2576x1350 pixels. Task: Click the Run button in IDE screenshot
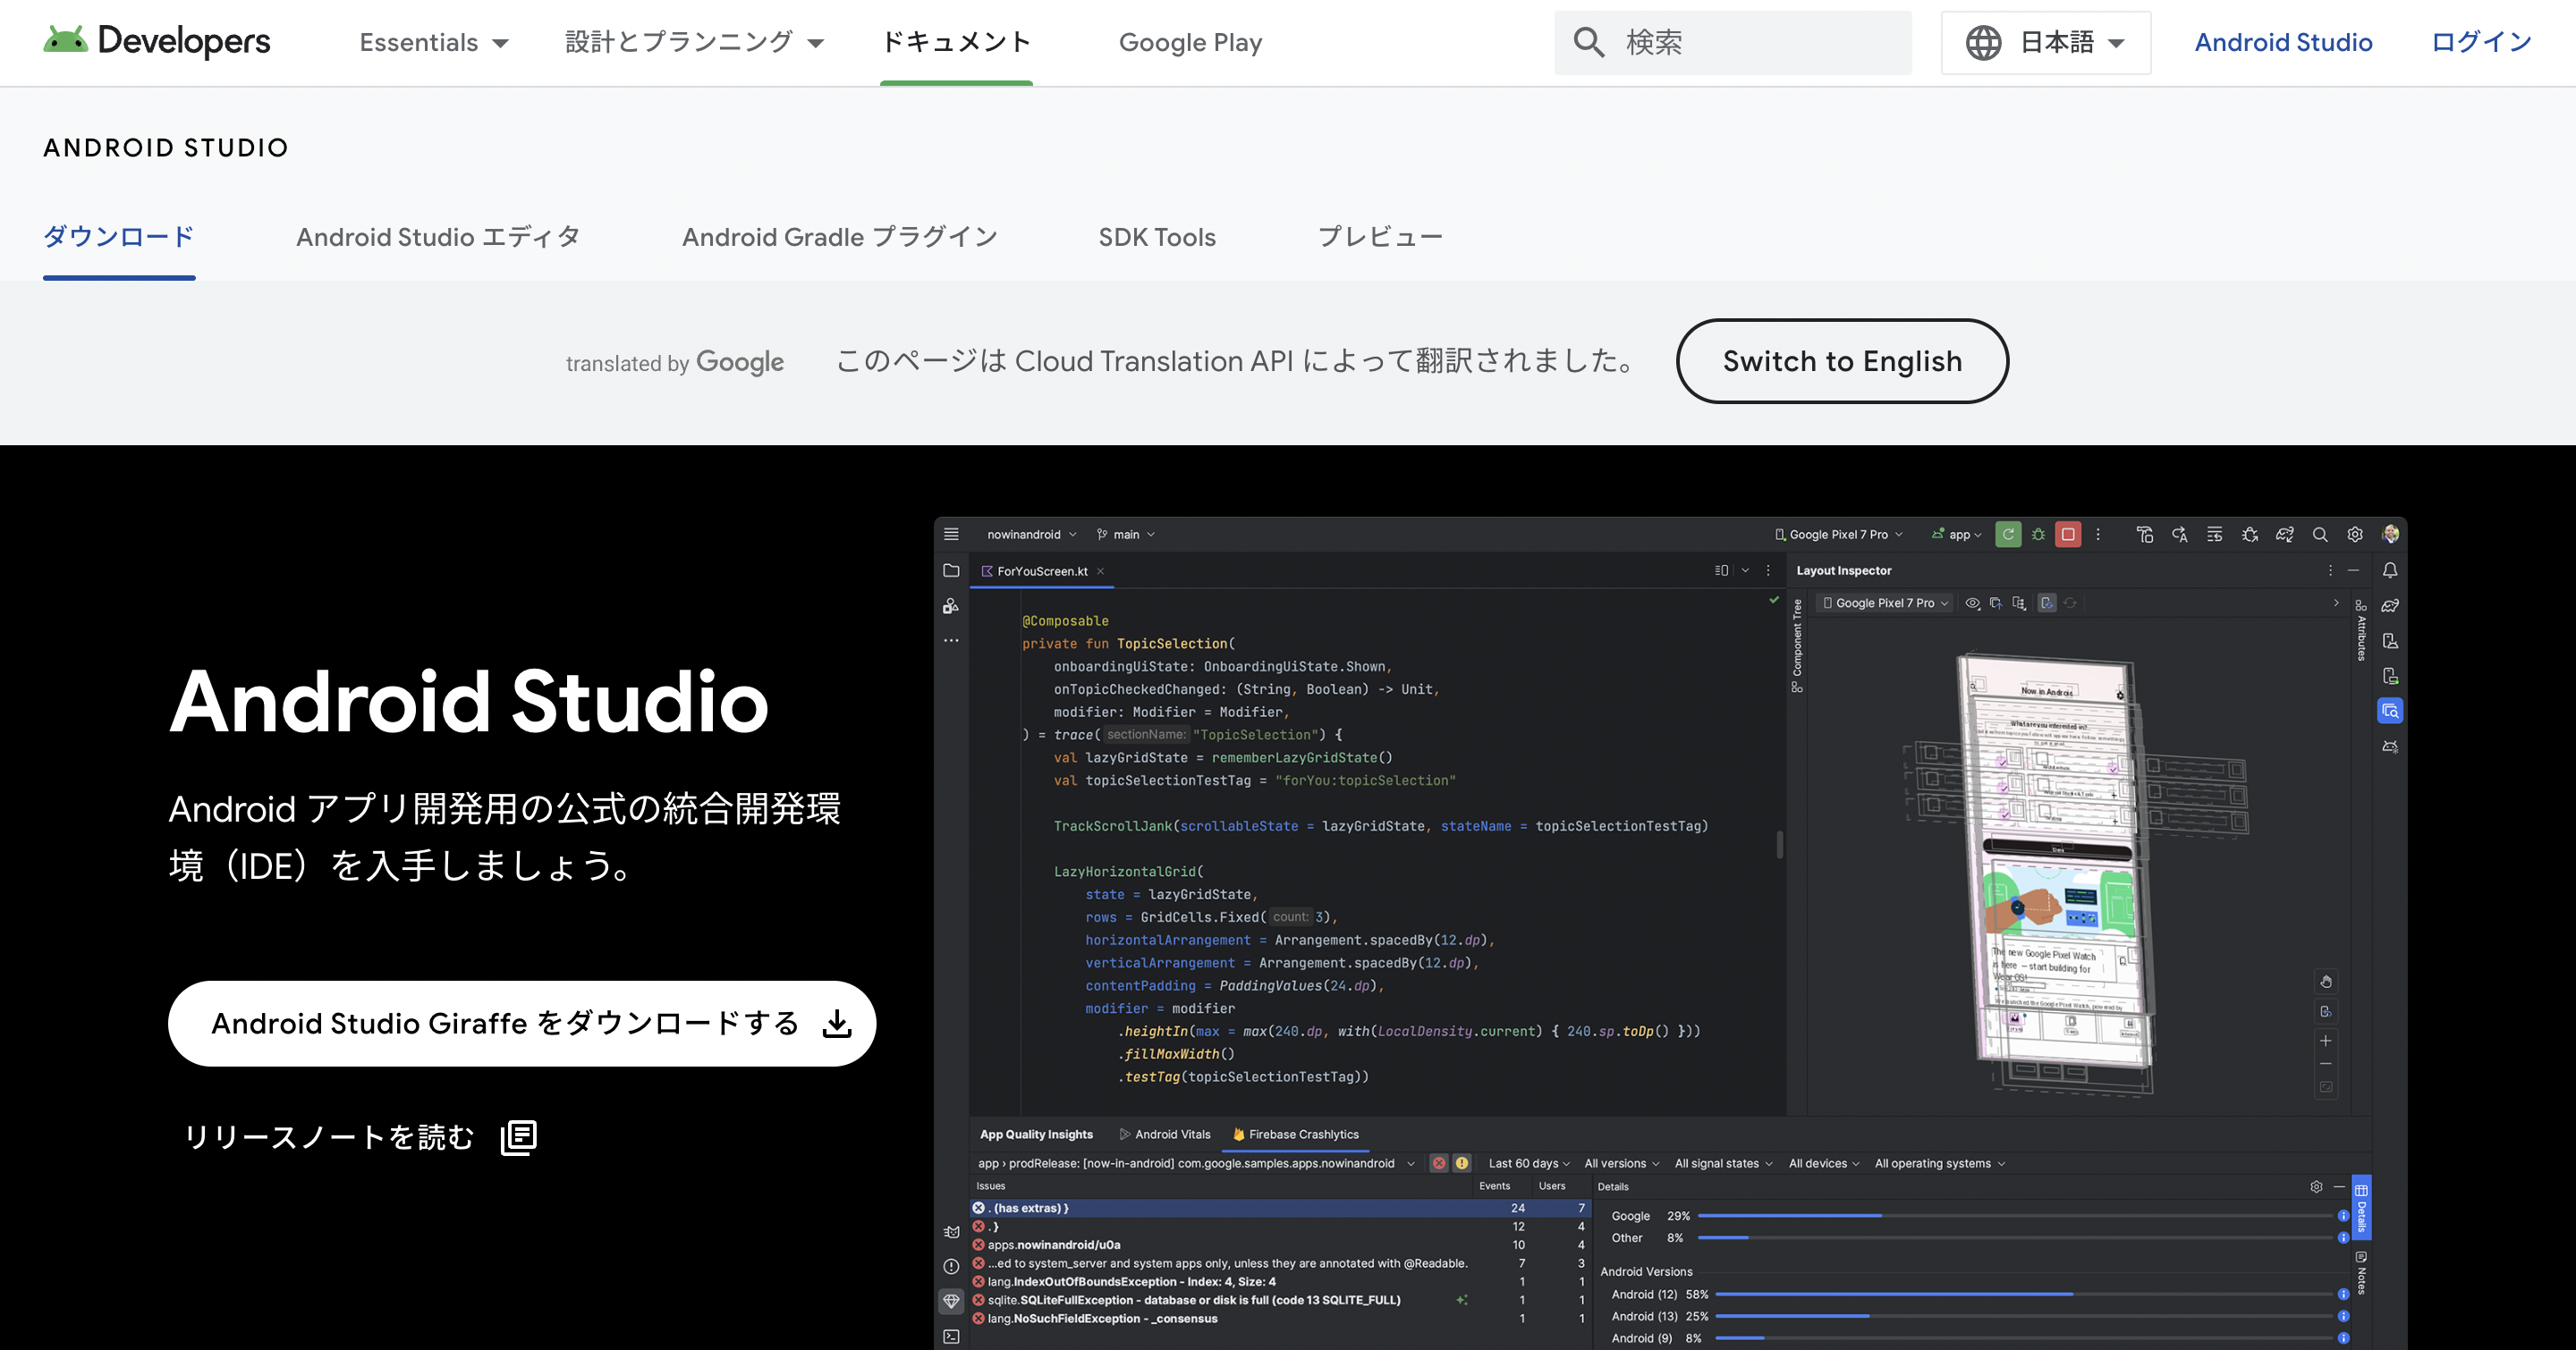tap(2007, 535)
